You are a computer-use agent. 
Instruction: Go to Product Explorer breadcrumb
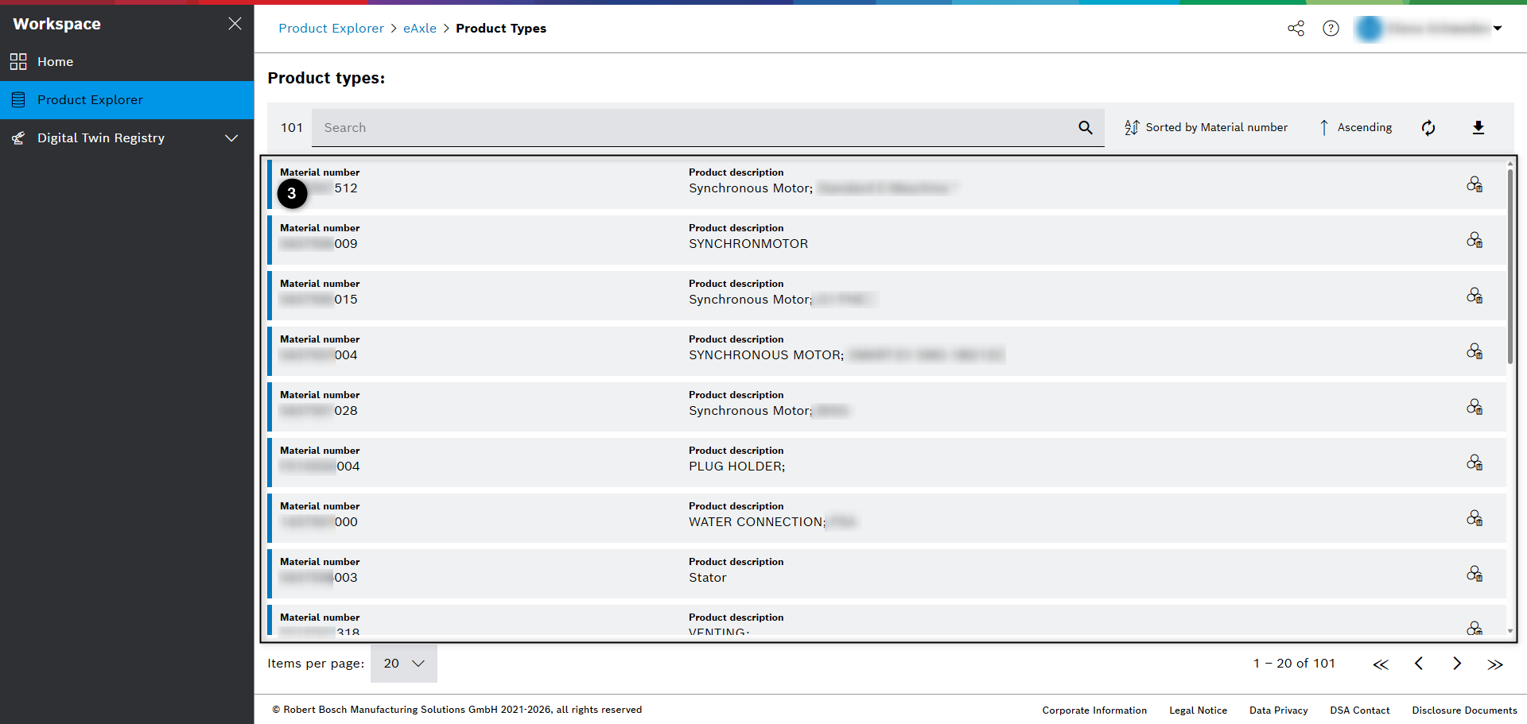[x=331, y=29]
